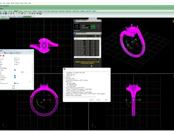Click Copy All in Object Description dialog
Viewport: 174px width, 131px height.
click(x=91, y=100)
